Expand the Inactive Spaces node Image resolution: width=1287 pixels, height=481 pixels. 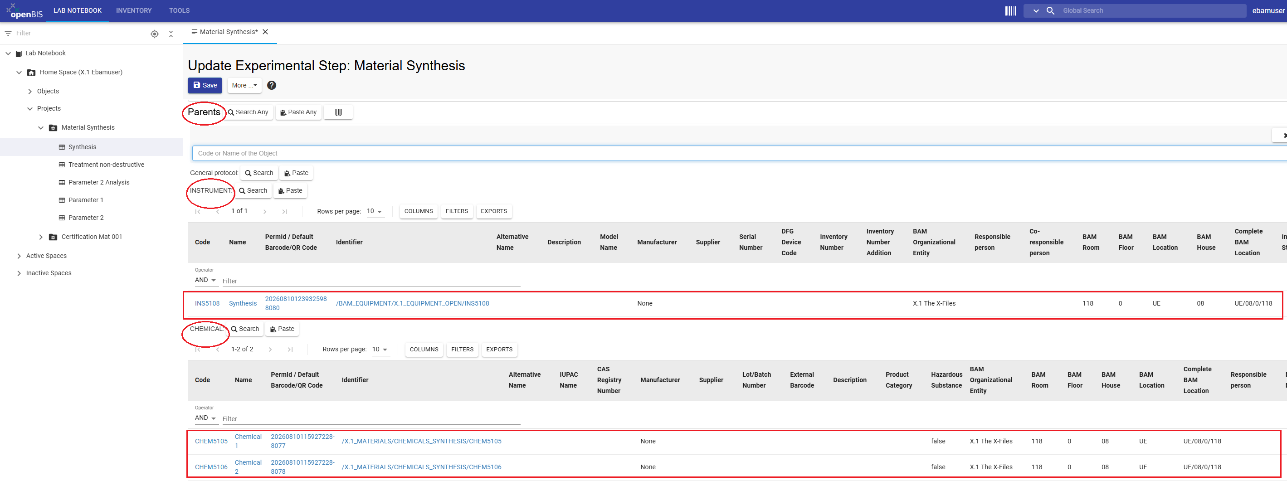pos(19,273)
